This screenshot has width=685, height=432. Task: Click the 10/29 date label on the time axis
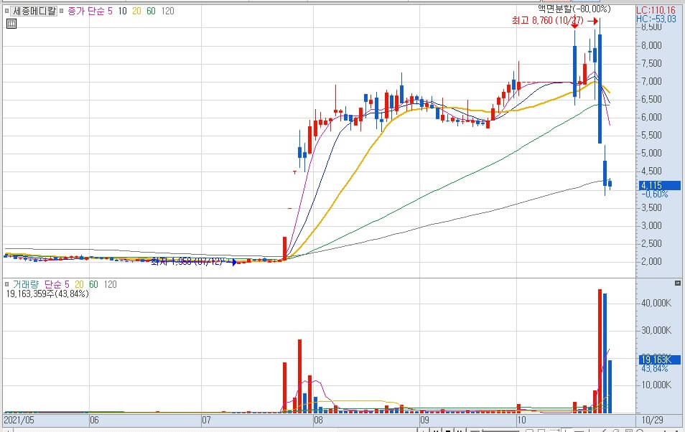652,421
